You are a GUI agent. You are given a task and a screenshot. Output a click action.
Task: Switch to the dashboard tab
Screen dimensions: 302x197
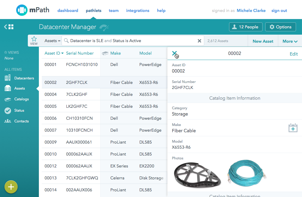coord(68,10)
